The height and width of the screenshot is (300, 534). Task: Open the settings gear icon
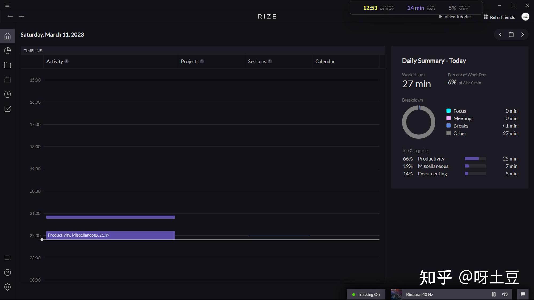pyautogui.click(x=7, y=287)
